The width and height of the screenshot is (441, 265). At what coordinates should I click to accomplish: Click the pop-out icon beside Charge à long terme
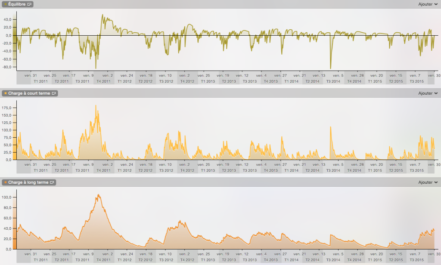[52, 182]
